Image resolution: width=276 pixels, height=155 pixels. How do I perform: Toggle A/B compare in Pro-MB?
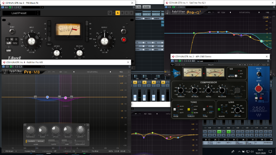point(61,72)
